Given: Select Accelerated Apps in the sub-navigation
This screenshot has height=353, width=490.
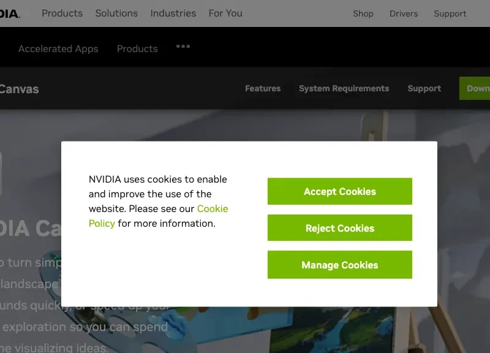Looking at the screenshot, I should click(x=58, y=49).
